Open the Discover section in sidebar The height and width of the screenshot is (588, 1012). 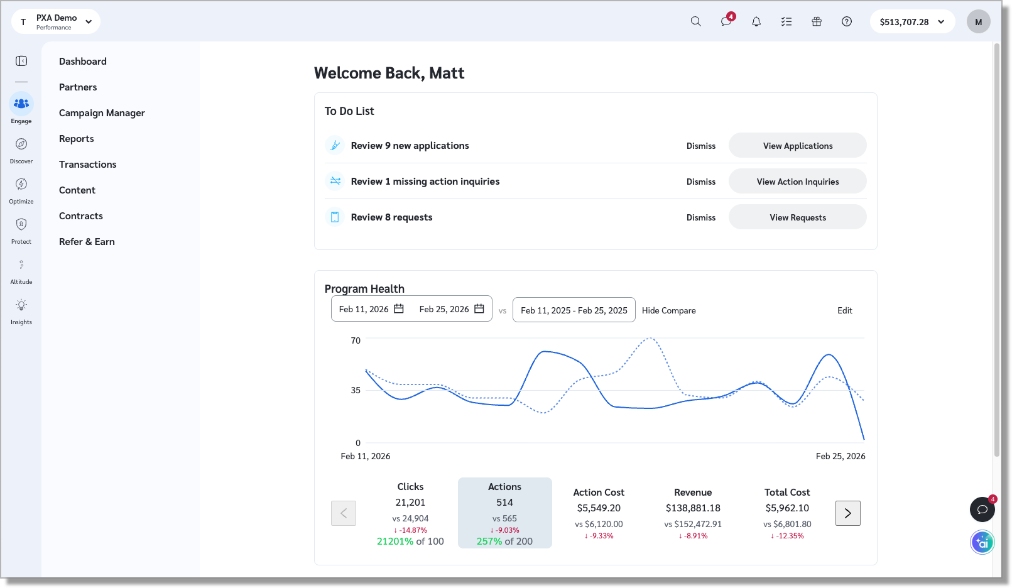pyautogui.click(x=21, y=151)
